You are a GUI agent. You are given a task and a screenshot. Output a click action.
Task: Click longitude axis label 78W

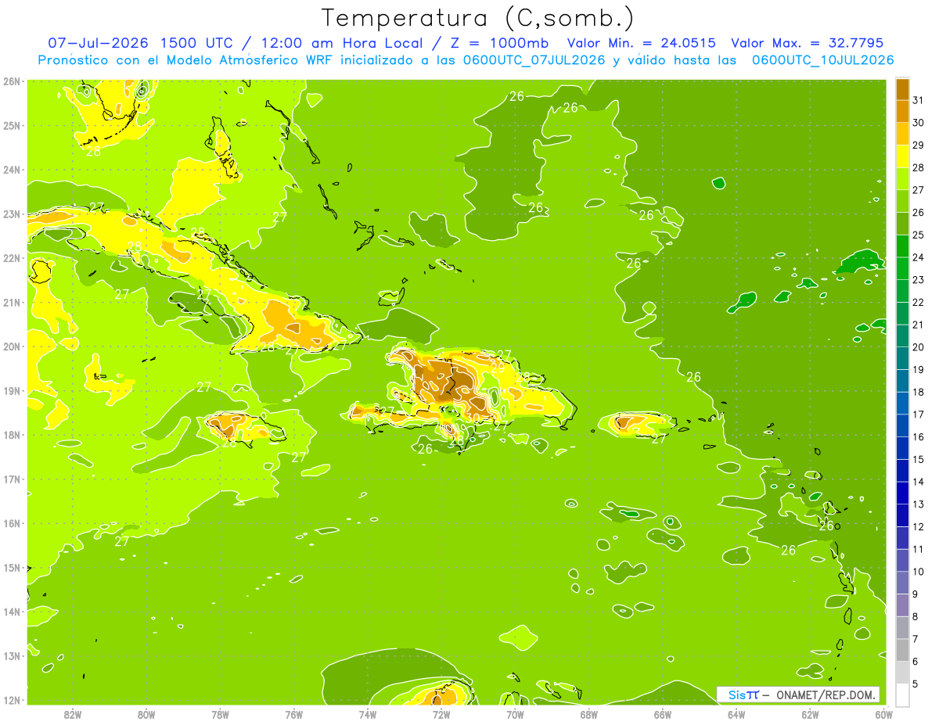tap(220, 714)
